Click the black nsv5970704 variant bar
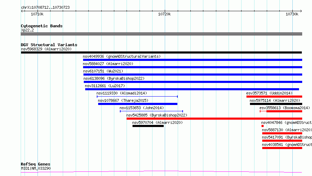Viewport: 312px width, 176px height. pos(148,126)
